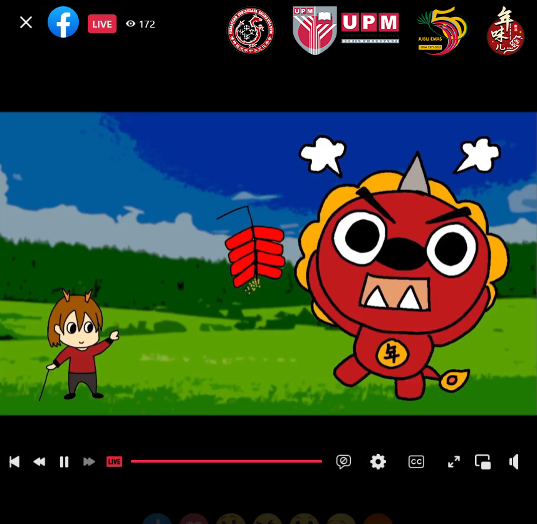Fast forward the video
The height and width of the screenshot is (524, 537).
[x=89, y=462]
